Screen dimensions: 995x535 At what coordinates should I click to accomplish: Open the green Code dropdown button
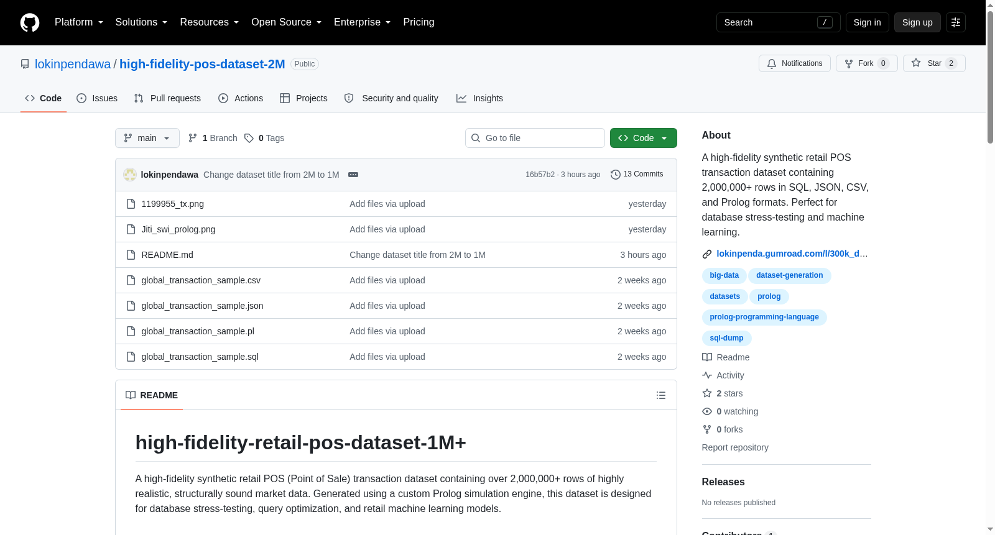[x=644, y=138]
